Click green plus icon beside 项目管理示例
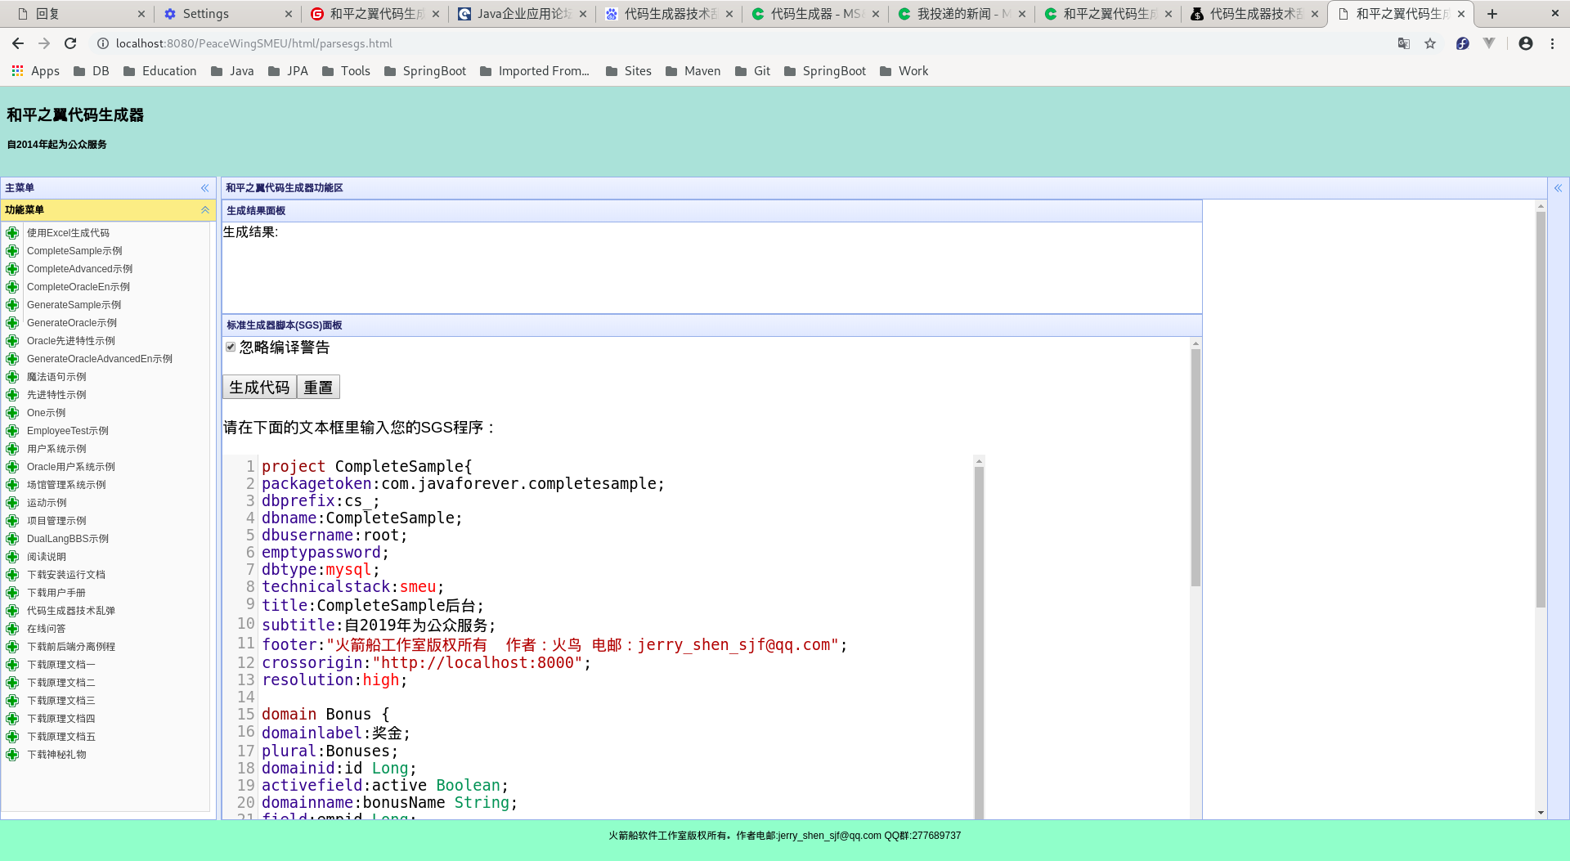The image size is (1570, 861). pyautogui.click(x=12, y=521)
